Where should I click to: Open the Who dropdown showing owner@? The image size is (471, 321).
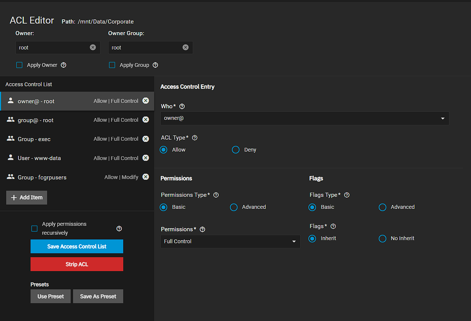pyautogui.click(x=305, y=118)
